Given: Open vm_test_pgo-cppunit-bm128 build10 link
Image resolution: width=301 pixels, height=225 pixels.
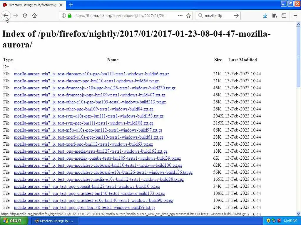Looking at the screenshot, I should pos(87,186).
